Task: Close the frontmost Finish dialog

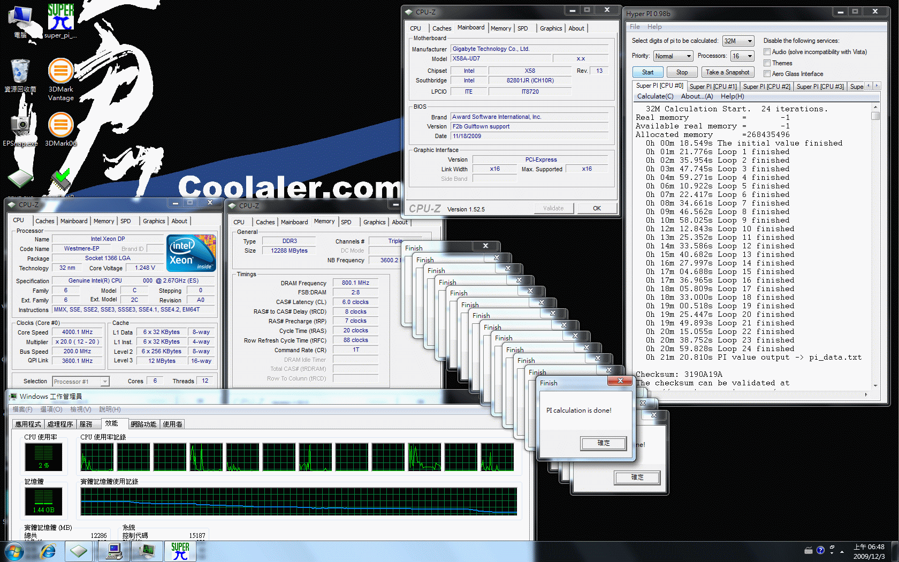Action: point(620,381)
